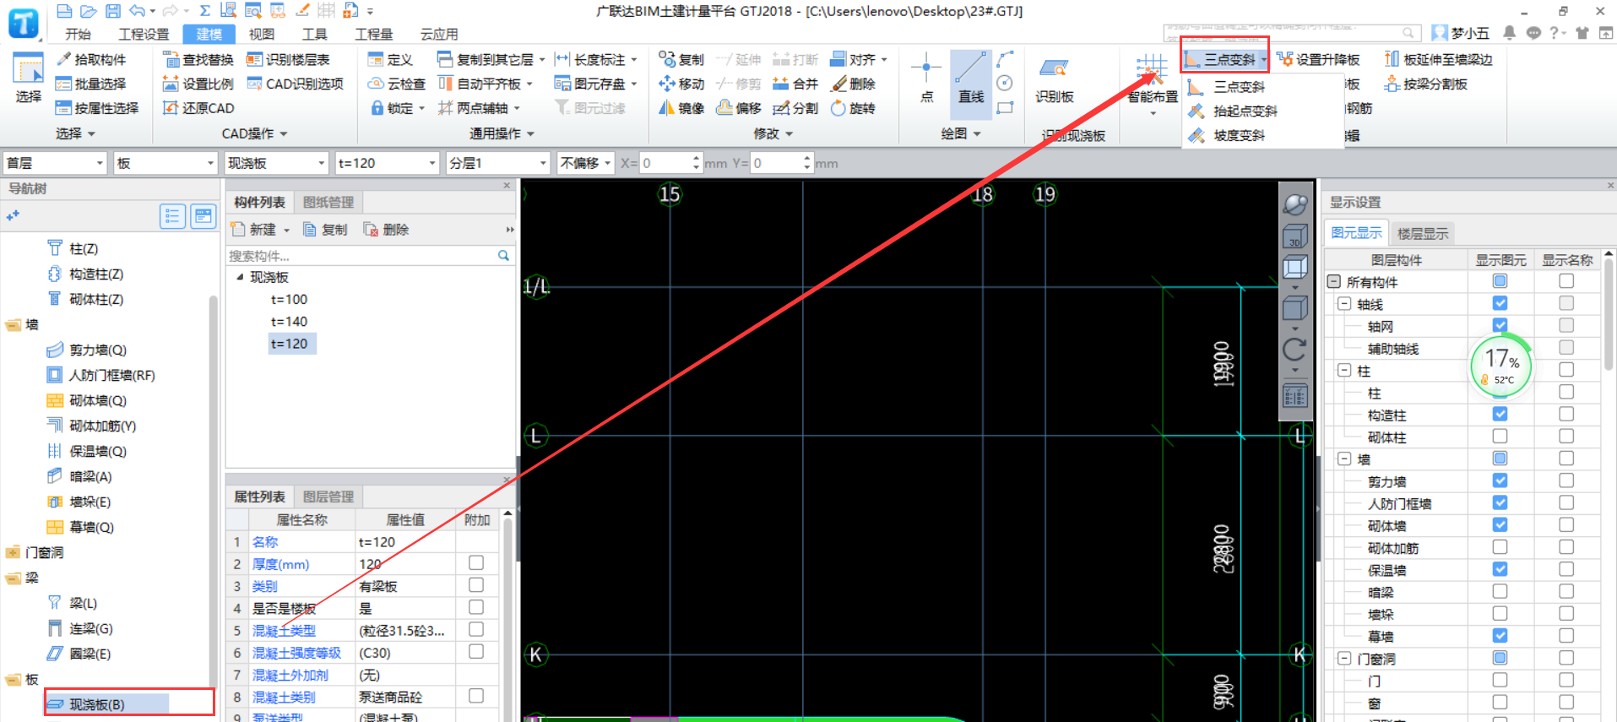The width and height of the screenshot is (1617, 722).
Task: Open the t=120 component name dropdown
Action: click(387, 163)
